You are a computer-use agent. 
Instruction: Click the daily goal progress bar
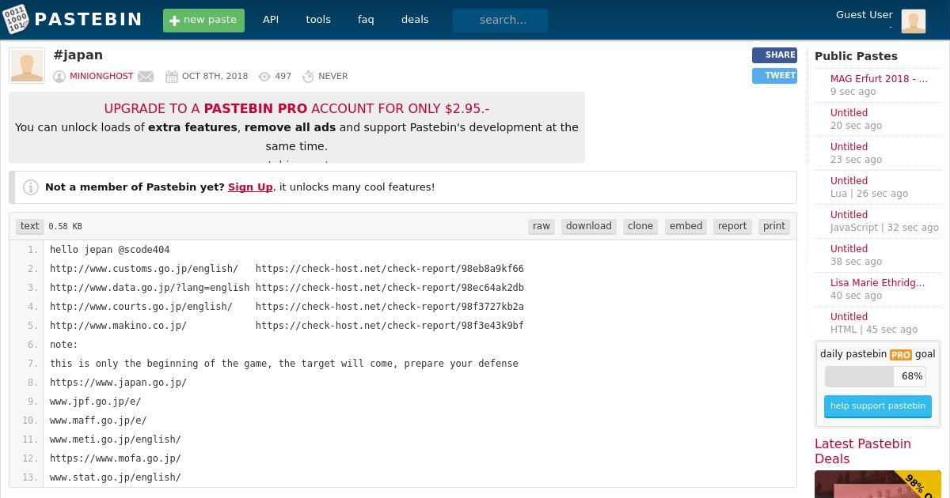[876, 376]
